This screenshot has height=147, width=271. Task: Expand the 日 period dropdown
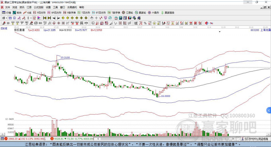pyautogui.click(x=6, y=18)
